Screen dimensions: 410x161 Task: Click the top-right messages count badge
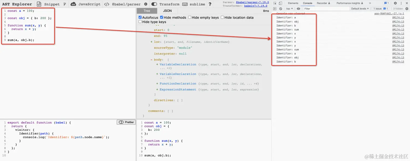(386, 3)
